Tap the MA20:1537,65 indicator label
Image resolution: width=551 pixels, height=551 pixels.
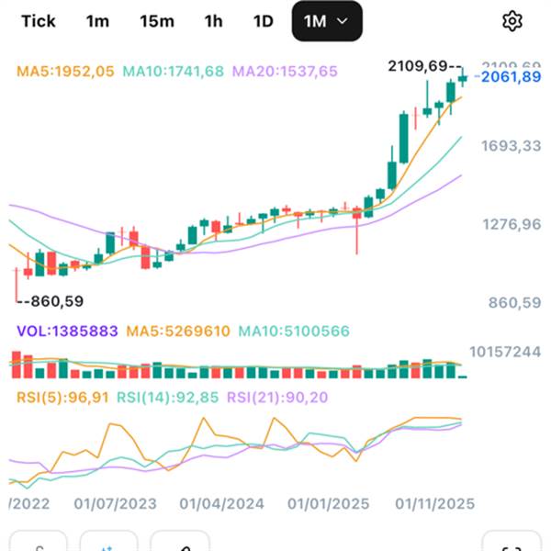tap(285, 71)
